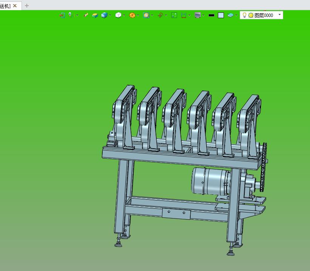Click the yellow-topped box icon
310x271 pixels.
coord(95,15)
